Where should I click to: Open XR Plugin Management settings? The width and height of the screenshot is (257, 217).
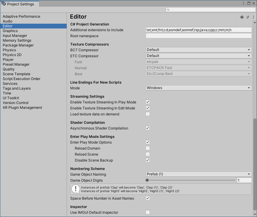tap(33, 108)
